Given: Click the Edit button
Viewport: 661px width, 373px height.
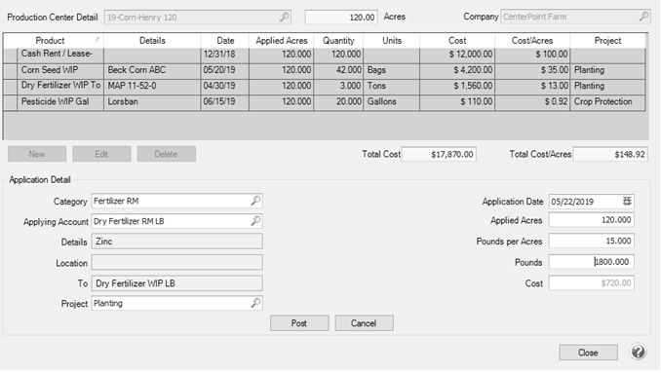Looking at the screenshot, I should tap(101, 154).
